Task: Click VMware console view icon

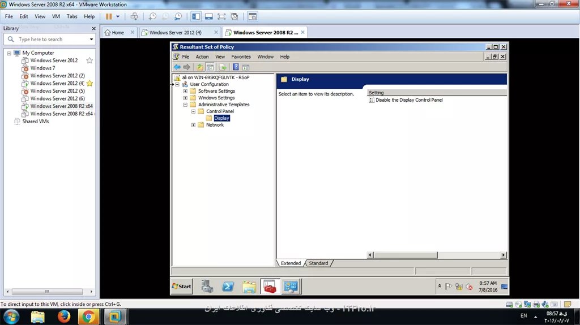Action: 253,16
